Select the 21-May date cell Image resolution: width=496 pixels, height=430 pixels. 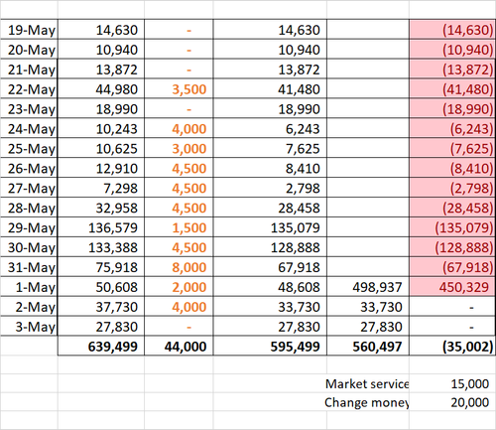[x=29, y=70]
